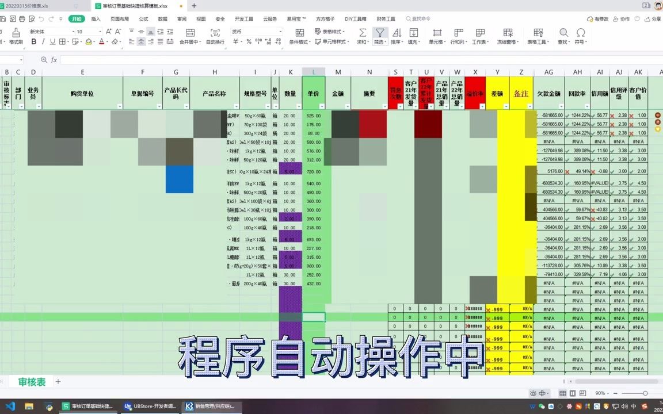Click the 筛选 filter funnel icon
Viewport: 663px width, 414px height.
coord(380,33)
